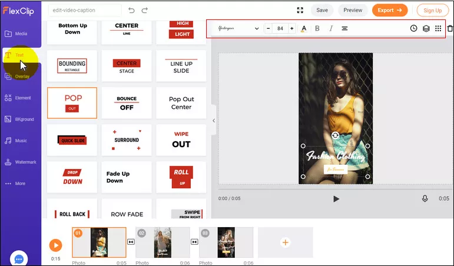Select storyboard clip 03

pyautogui.click(x=226, y=242)
